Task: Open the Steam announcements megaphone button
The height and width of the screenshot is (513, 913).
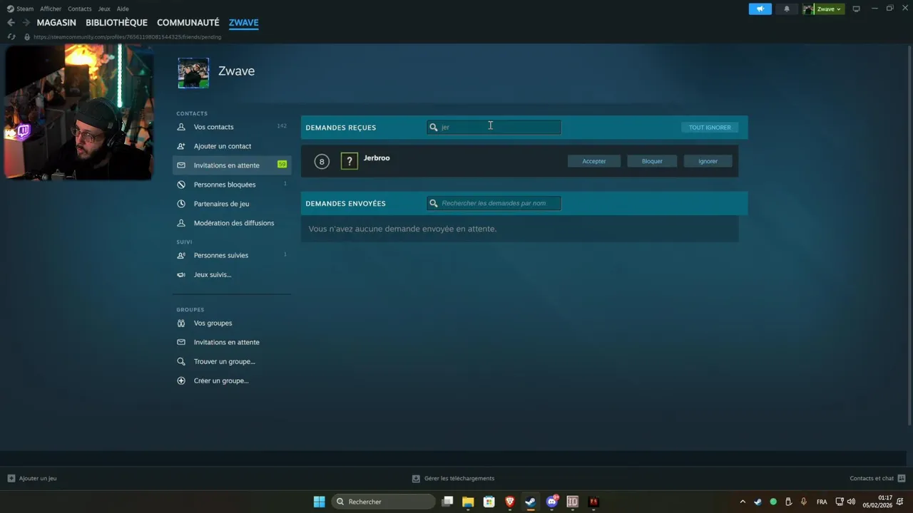Action: tap(760, 9)
